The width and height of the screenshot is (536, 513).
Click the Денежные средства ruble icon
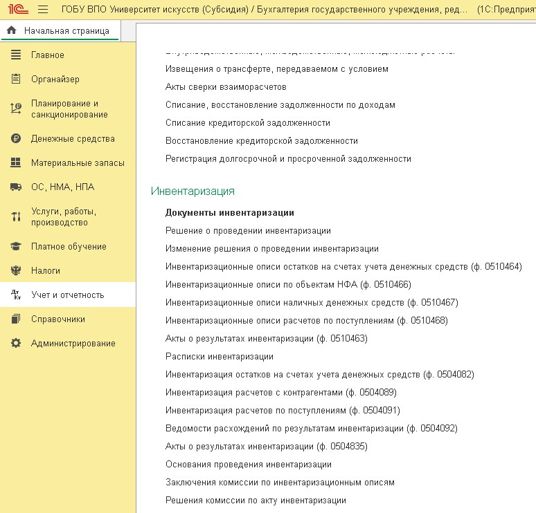click(16, 139)
